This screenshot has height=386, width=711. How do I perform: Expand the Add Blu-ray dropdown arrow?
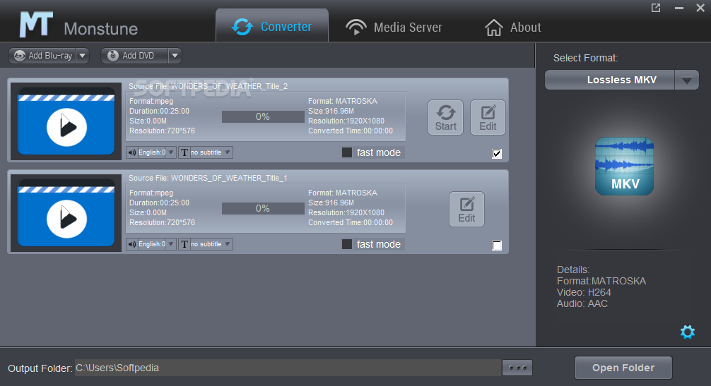pyautogui.click(x=83, y=56)
